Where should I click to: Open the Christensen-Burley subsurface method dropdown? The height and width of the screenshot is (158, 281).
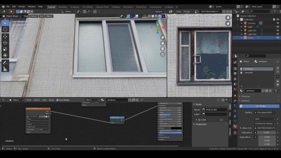(265, 123)
